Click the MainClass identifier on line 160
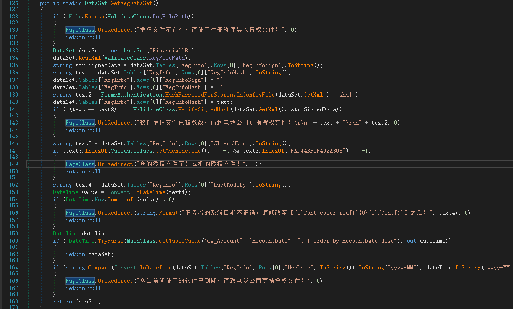This screenshot has width=513, height=309. pos(141,241)
